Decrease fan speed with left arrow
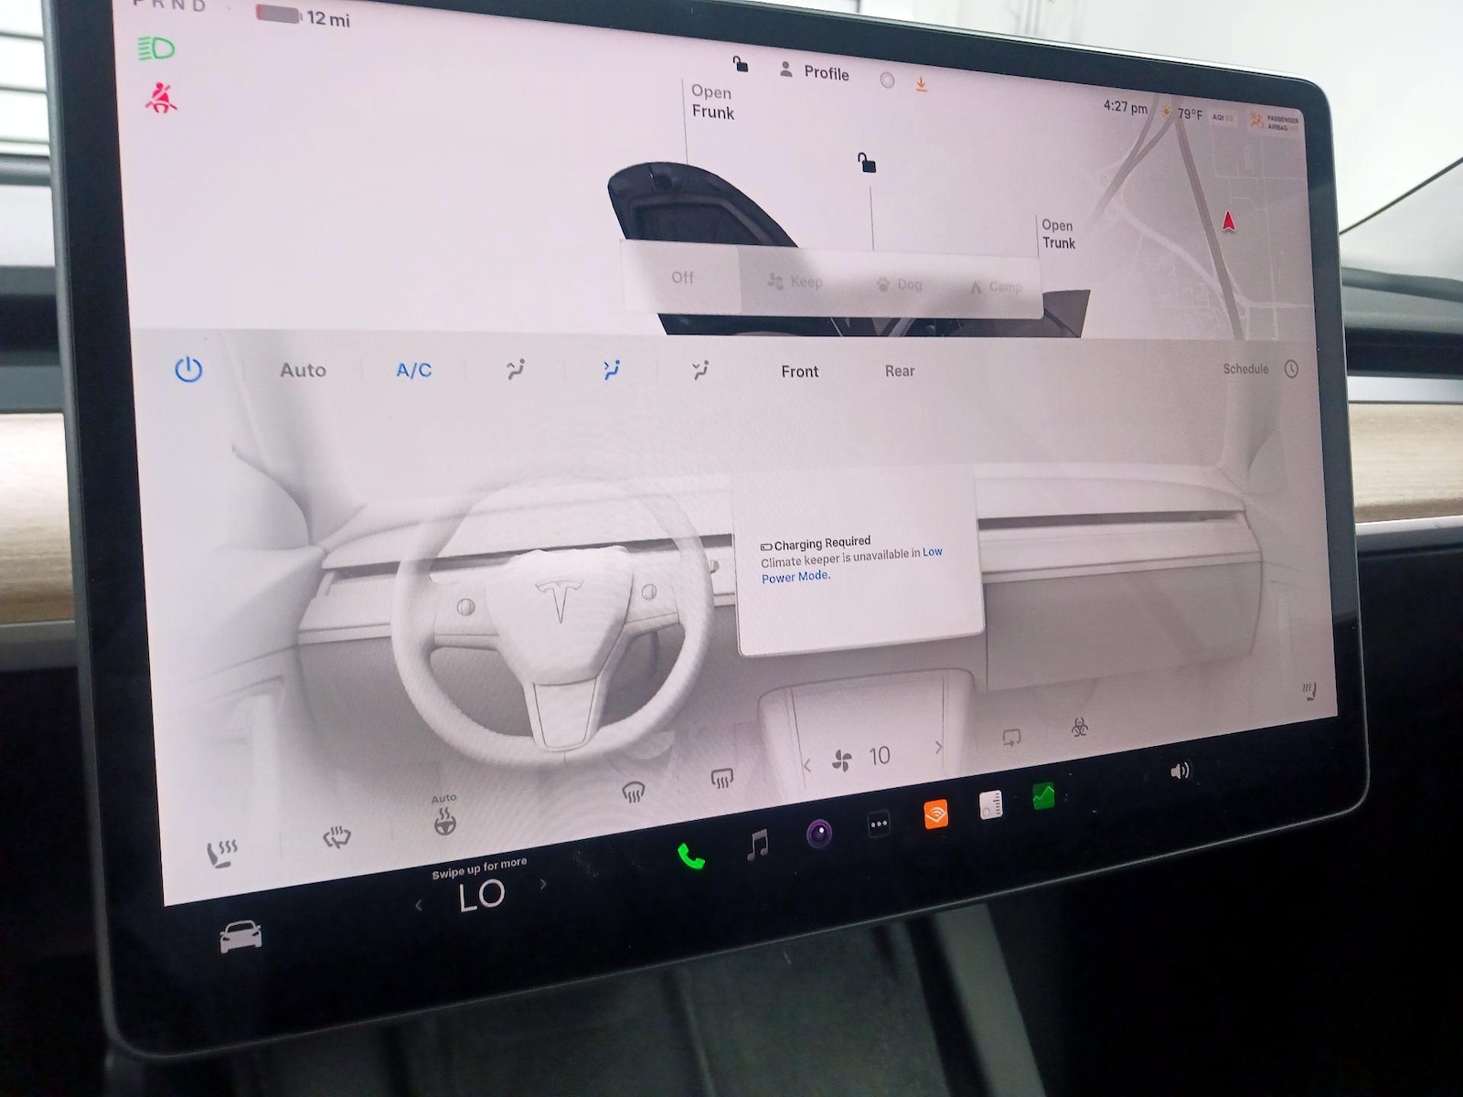Image resolution: width=1463 pixels, height=1097 pixels. (x=806, y=766)
